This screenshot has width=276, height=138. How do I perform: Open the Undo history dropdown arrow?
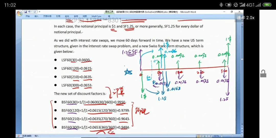[x=32, y=12]
